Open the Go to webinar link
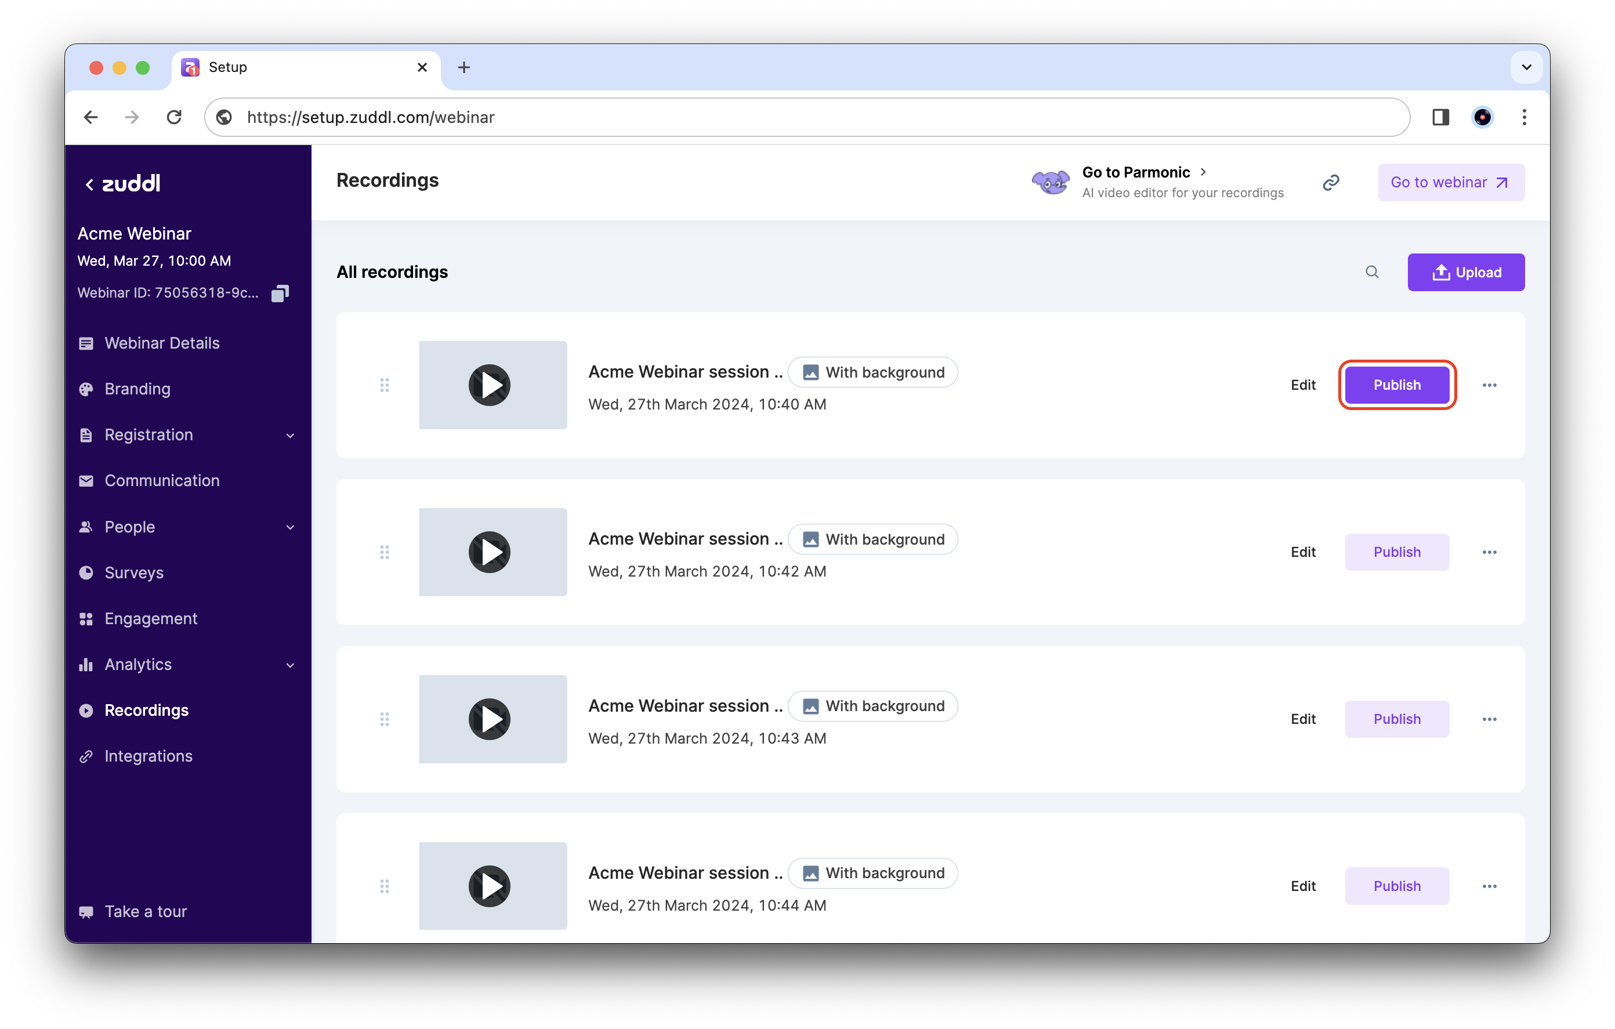 tap(1450, 183)
